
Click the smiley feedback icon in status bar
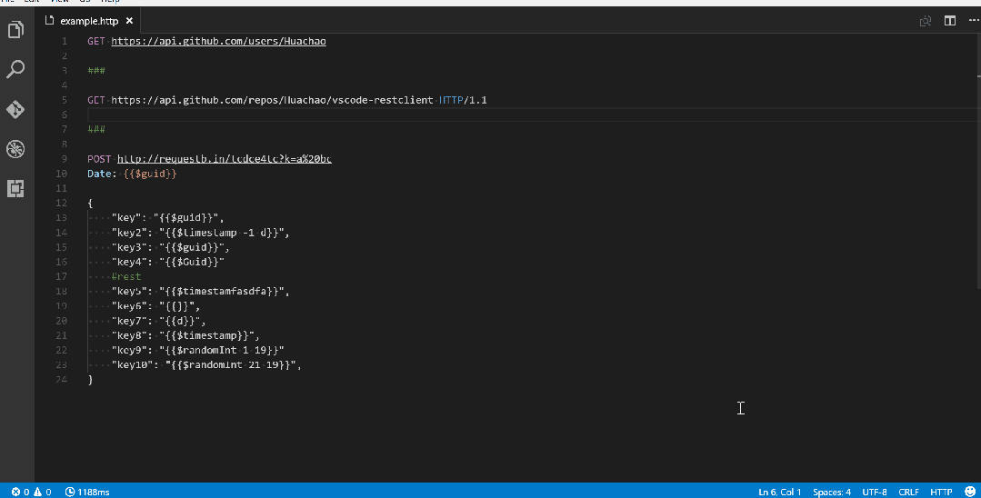click(x=970, y=492)
